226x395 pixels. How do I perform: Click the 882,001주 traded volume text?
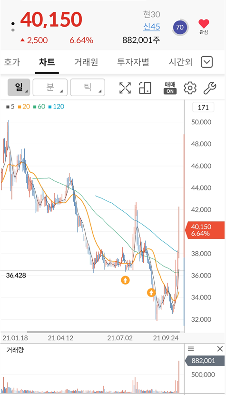[x=141, y=40]
